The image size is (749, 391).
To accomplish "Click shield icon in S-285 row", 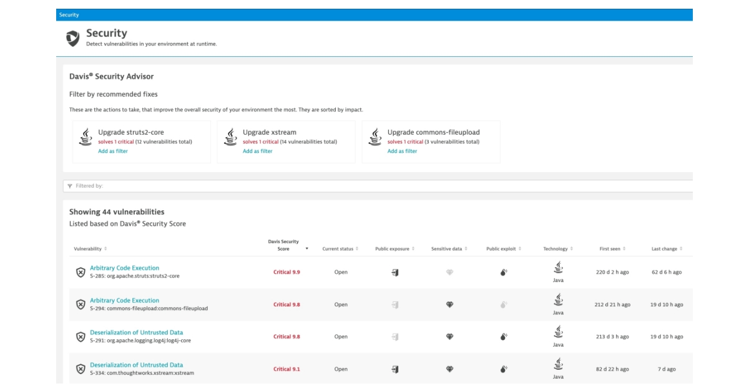I will (81, 272).
